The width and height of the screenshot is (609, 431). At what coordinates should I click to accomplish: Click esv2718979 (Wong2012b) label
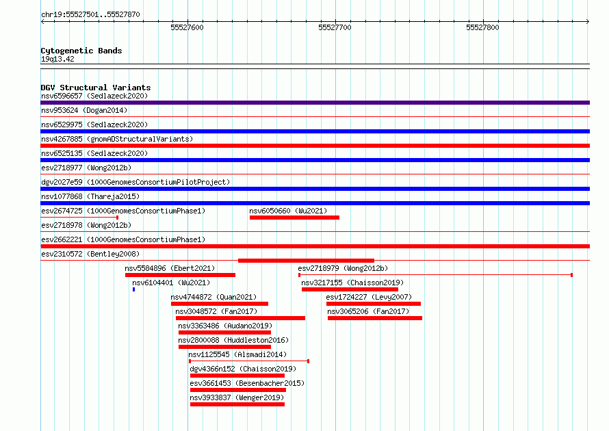tap(343, 268)
